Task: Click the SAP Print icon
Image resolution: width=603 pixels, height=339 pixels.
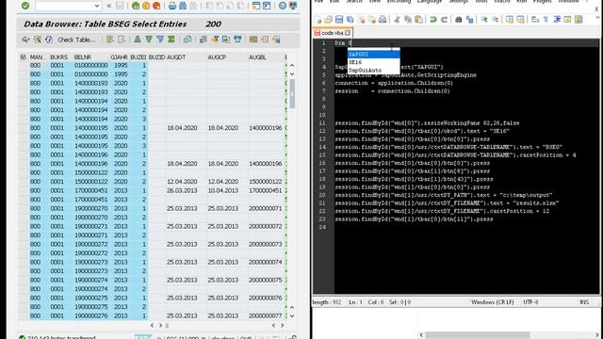Action: point(172,6)
